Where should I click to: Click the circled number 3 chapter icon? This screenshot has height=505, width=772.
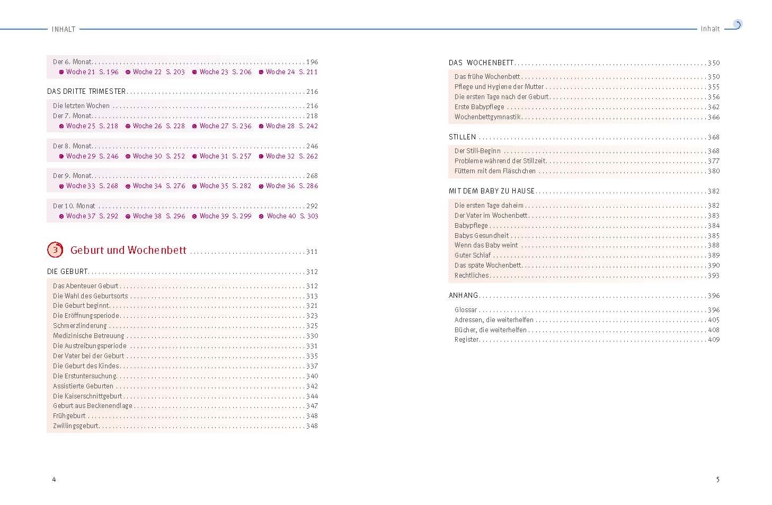pyautogui.click(x=55, y=250)
